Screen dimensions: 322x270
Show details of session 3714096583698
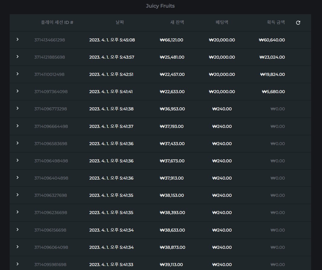pos(18,143)
